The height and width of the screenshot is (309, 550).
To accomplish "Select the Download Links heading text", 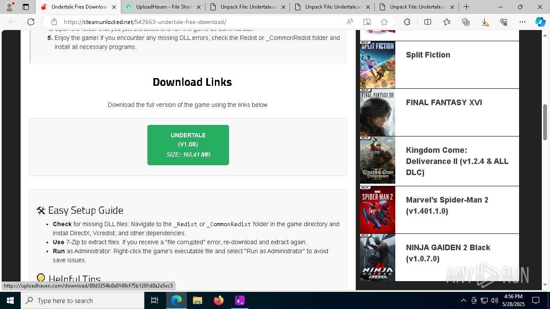I will point(192,82).
